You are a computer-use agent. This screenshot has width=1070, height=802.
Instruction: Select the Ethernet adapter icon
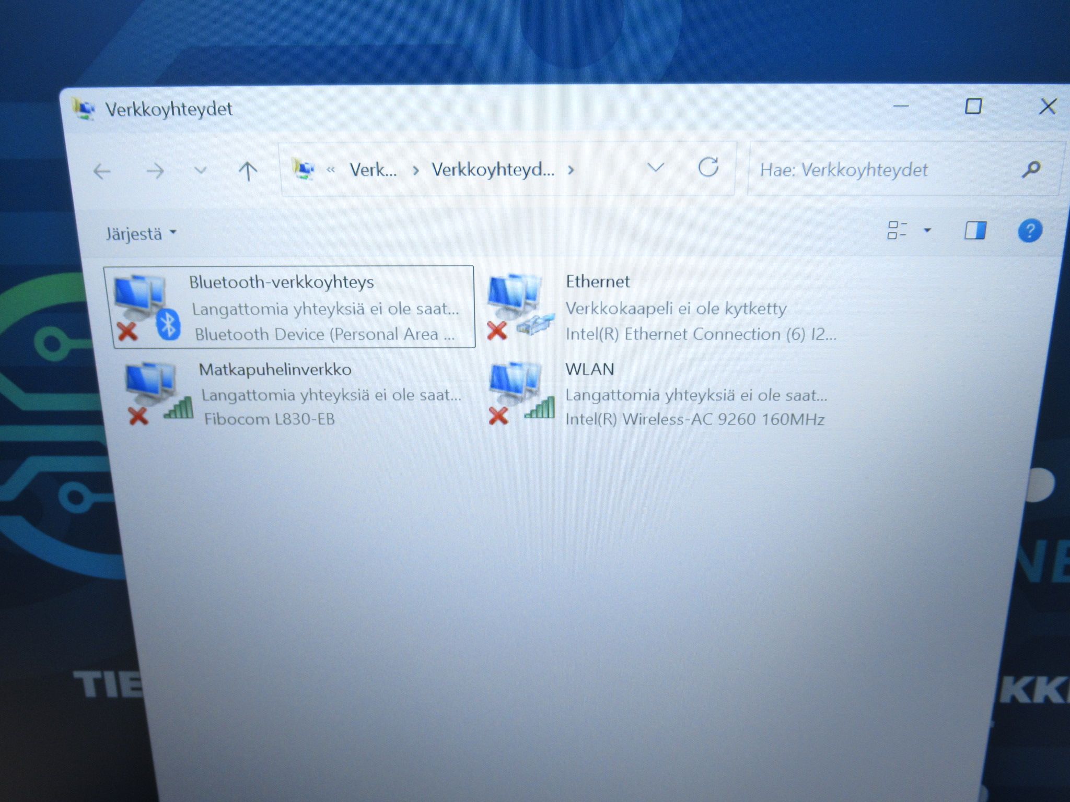point(520,306)
